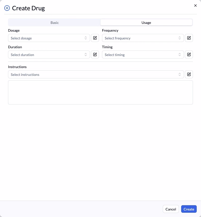Screen dimensions: 201x217
Task: Open the Select frequency dropdown
Action: (x=143, y=38)
